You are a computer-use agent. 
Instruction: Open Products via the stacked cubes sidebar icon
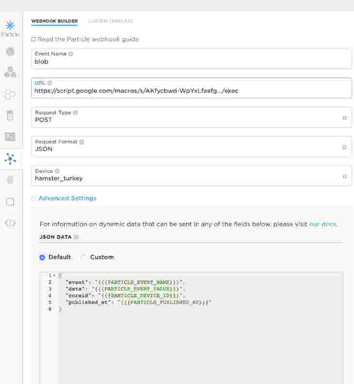10,72
